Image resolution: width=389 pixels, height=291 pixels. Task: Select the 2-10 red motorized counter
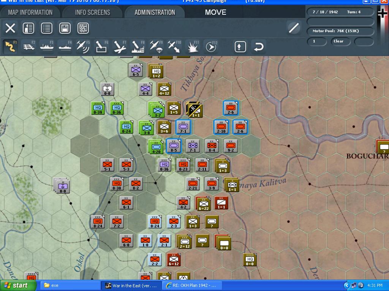point(221,127)
